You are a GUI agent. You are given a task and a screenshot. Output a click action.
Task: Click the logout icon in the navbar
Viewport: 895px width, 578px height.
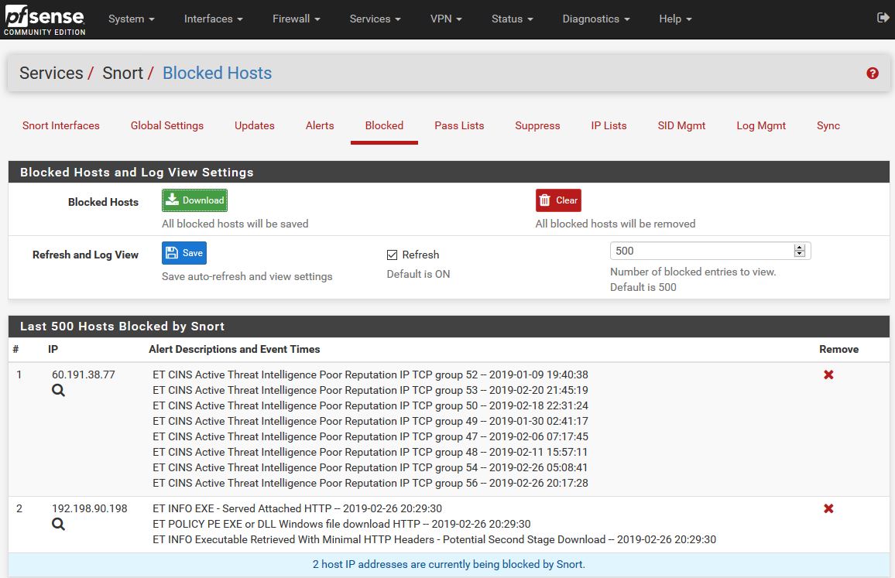(x=883, y=18)
